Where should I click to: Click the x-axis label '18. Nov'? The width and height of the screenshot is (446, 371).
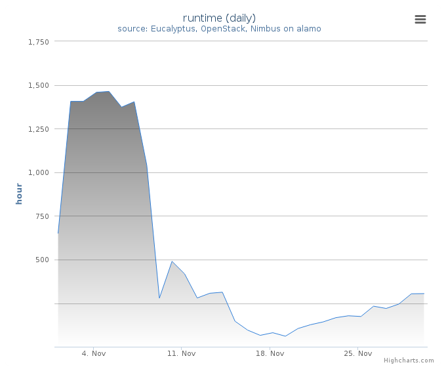(x=270, y=354)
